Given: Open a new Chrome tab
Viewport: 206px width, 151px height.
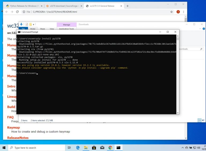Looking at the screenshot, I should 127,6.
